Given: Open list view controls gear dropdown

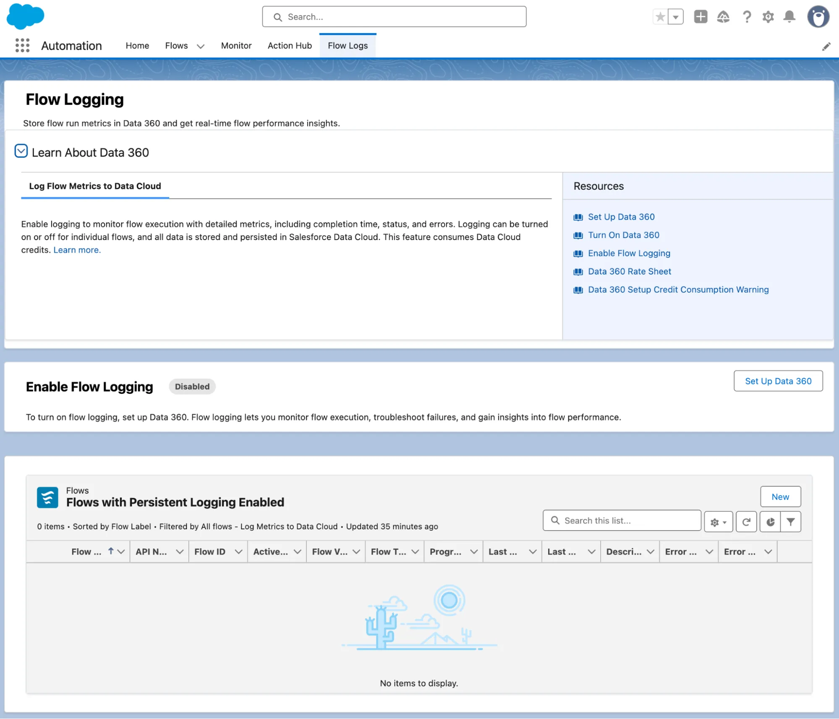Looking at the screenshot, I should tap(718, 522).
